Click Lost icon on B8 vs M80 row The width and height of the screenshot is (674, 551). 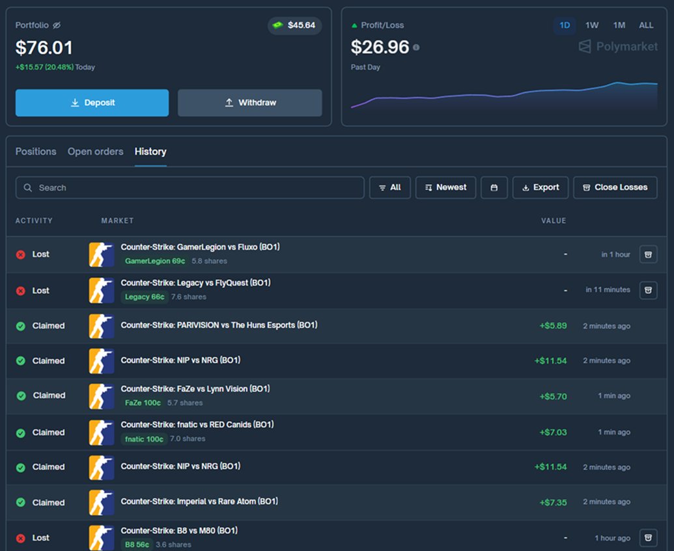click(21, 538)
